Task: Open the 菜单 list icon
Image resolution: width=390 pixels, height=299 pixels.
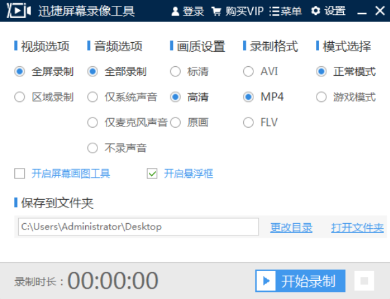Action: [x=274, y=12]
